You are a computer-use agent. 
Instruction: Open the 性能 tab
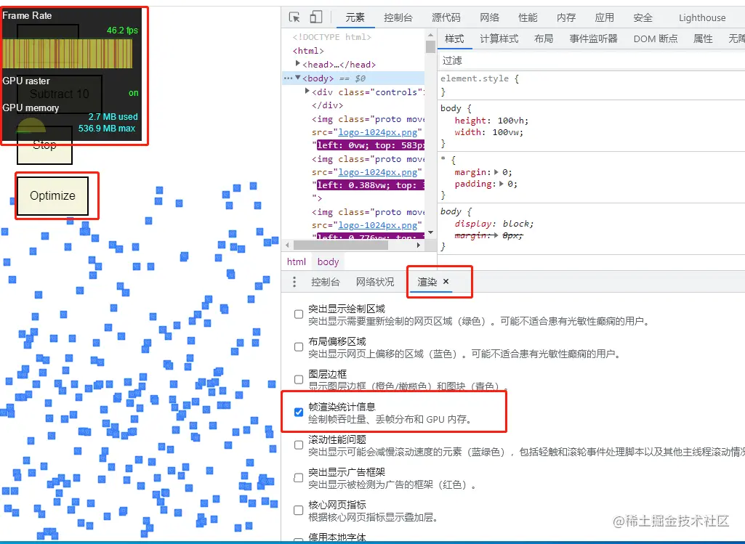tap(528, 18)
